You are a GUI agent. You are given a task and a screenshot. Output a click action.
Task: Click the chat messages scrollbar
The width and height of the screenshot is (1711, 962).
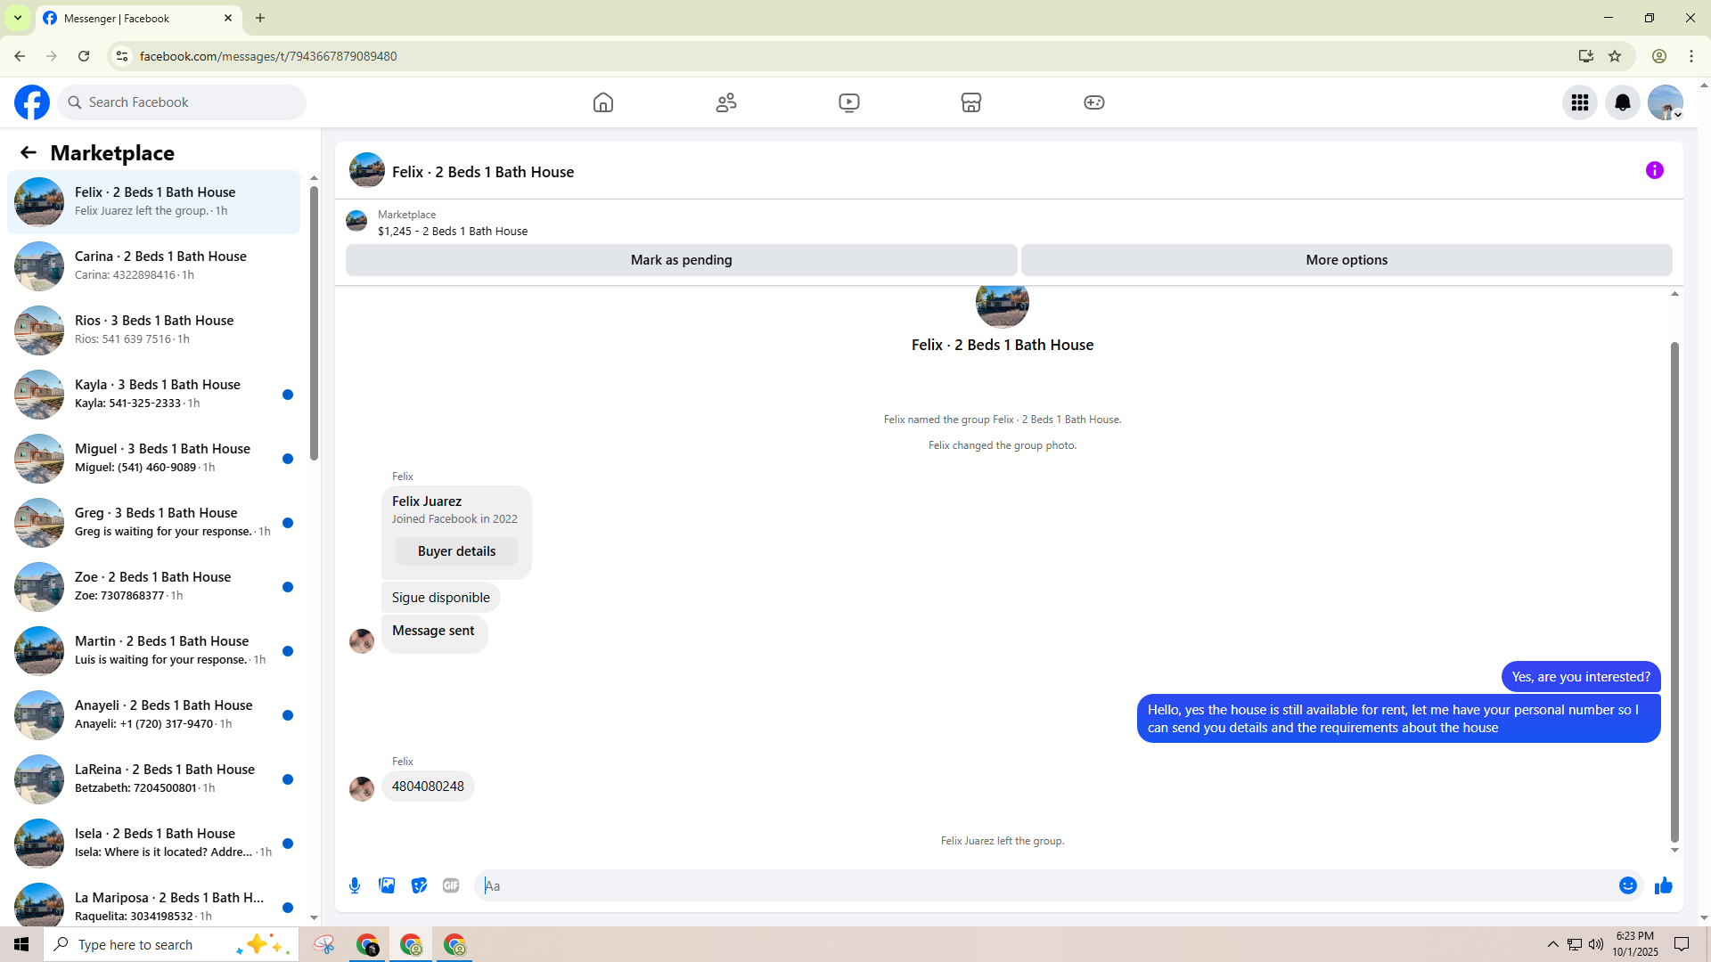pyautogui.click(x=1674, y=591)
